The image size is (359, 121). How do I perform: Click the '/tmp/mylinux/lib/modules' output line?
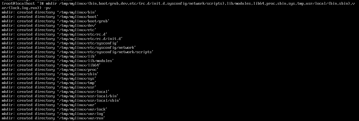pyautogui.click(x=58, y=61)
